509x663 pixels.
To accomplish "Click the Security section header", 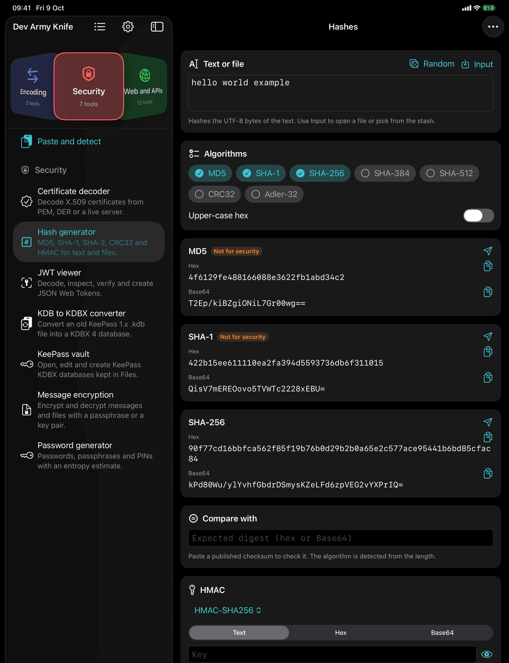I will pos(50,170).
